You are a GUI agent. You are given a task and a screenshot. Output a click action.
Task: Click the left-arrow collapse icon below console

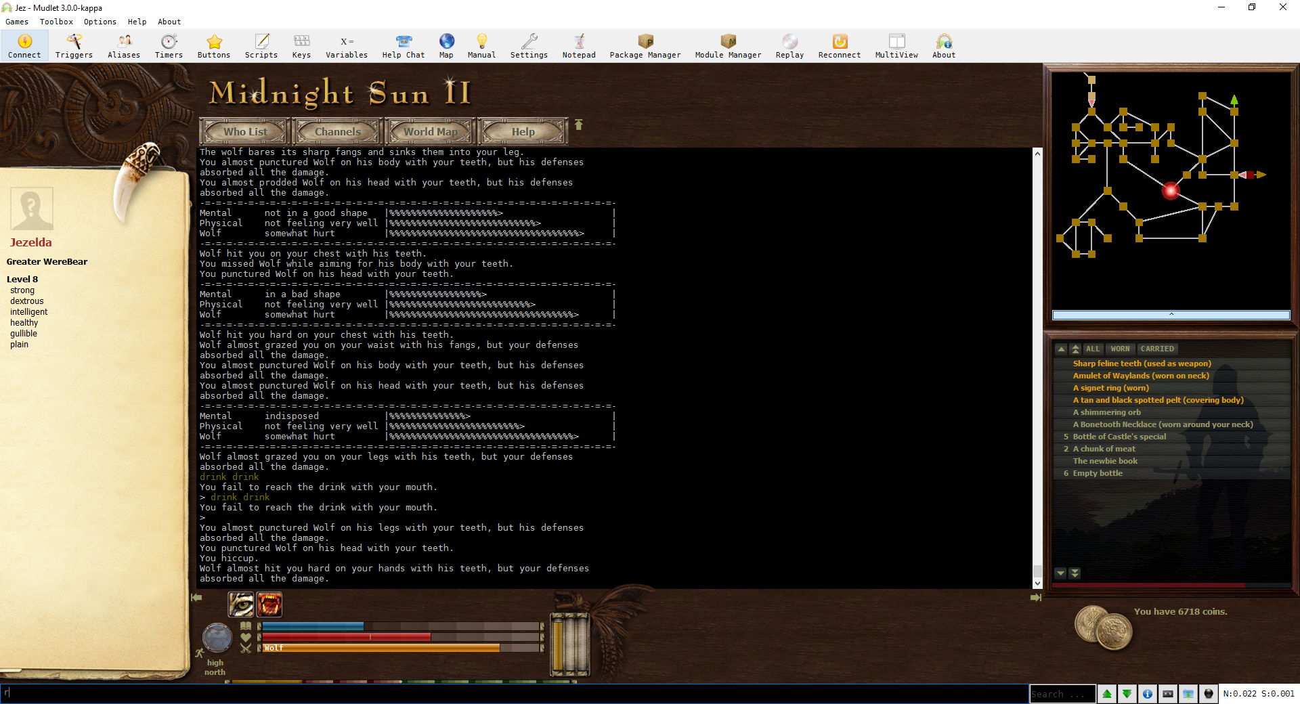click(x=196, y=598)
